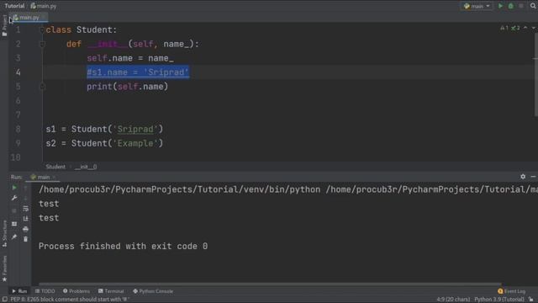538x303 pixels.
Task: Pin the Run tab
Action: coord(14,237)
